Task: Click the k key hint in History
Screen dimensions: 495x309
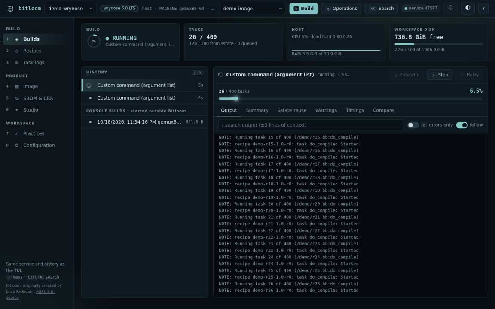Action: tap(200, 72)
